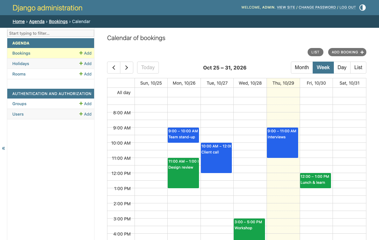The height and width of the screenshot is (240, 379).
Task: Open the Holidays sidebar link
Action: pos(21,63)
